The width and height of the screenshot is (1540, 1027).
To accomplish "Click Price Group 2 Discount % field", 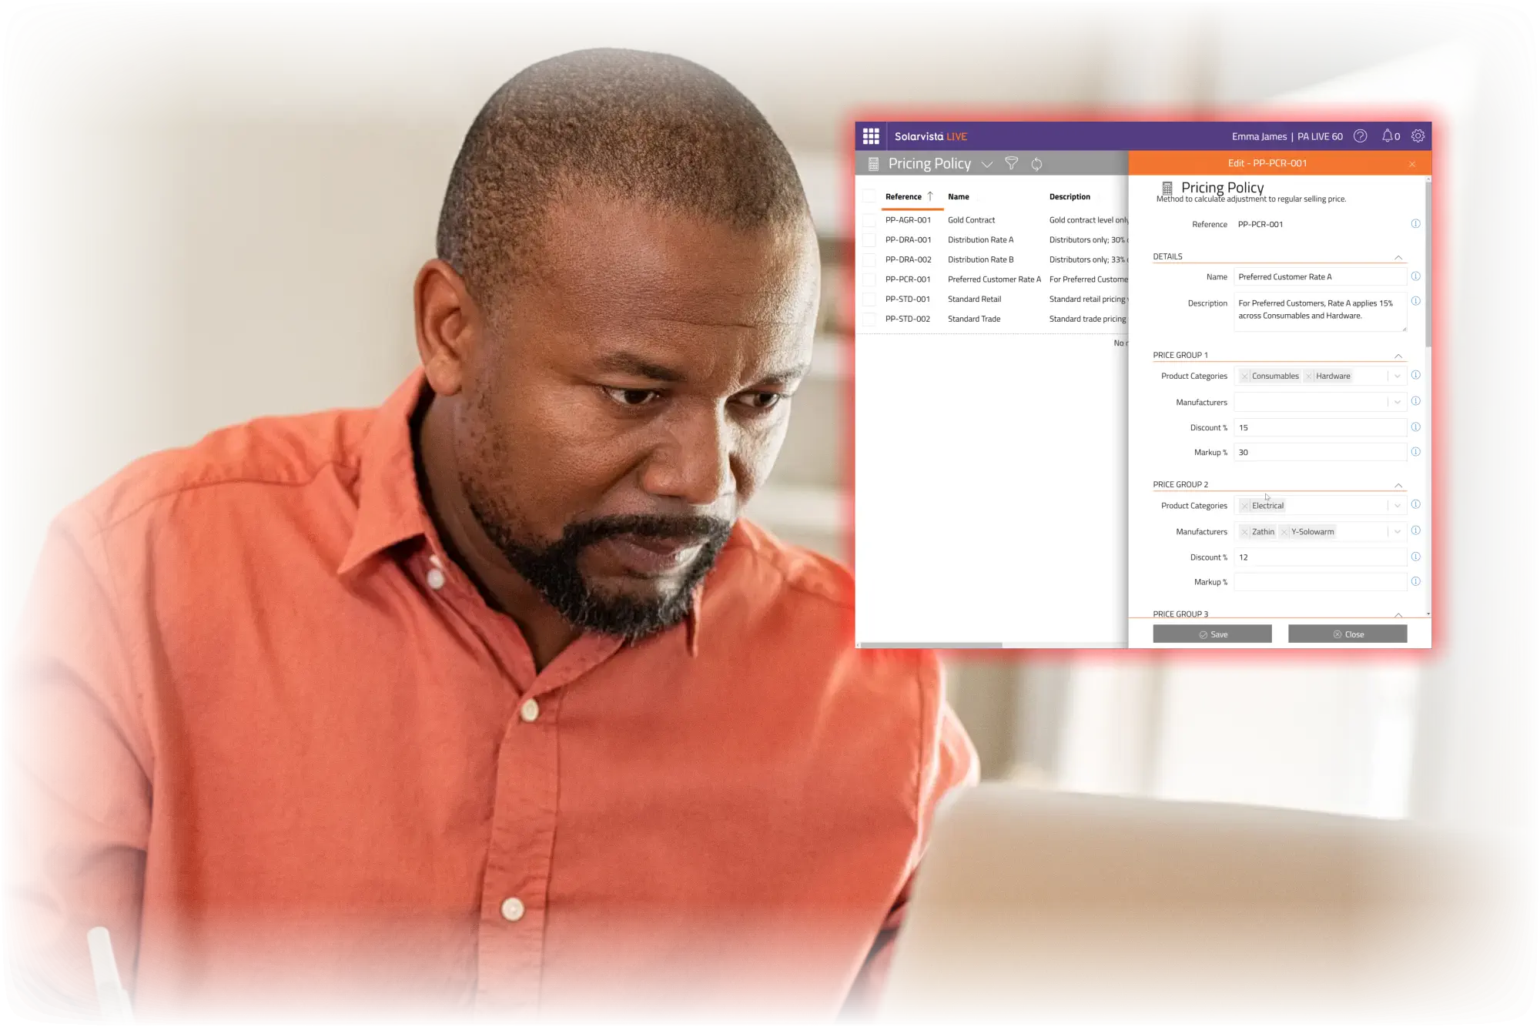I will tap(1320, 557).
